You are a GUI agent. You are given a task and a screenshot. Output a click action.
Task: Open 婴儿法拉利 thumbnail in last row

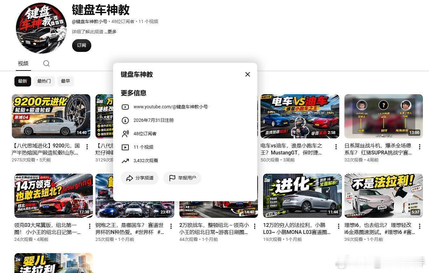tap(54, 263)
